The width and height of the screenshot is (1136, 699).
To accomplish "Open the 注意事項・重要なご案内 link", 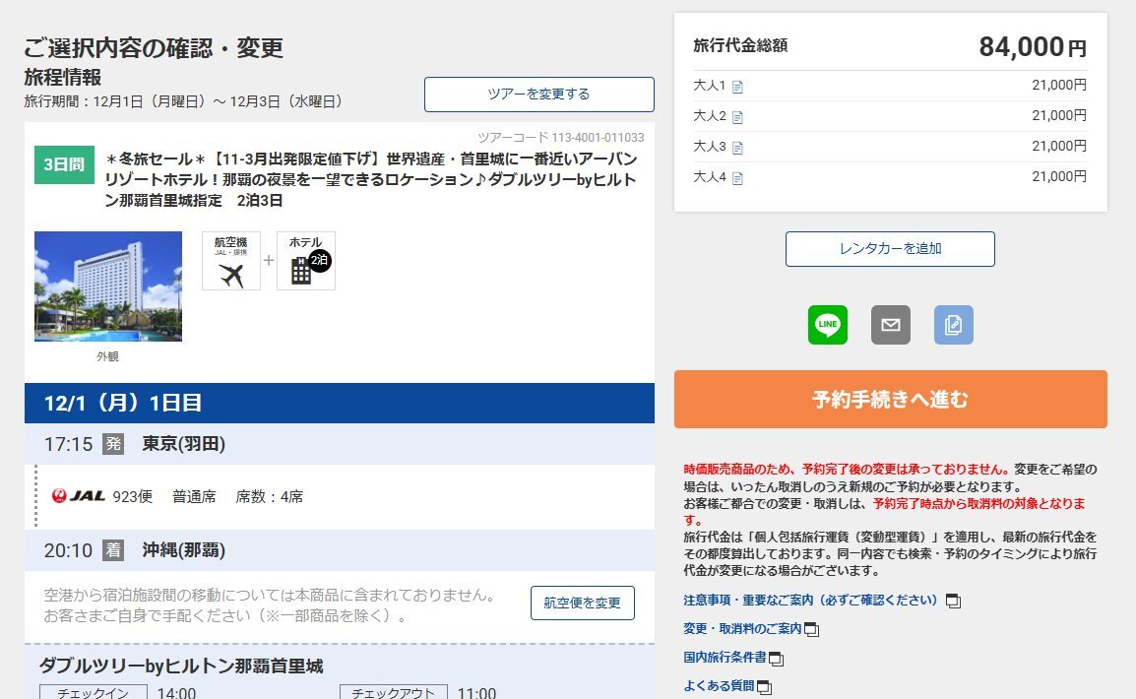I will click(x=812, y=600).
